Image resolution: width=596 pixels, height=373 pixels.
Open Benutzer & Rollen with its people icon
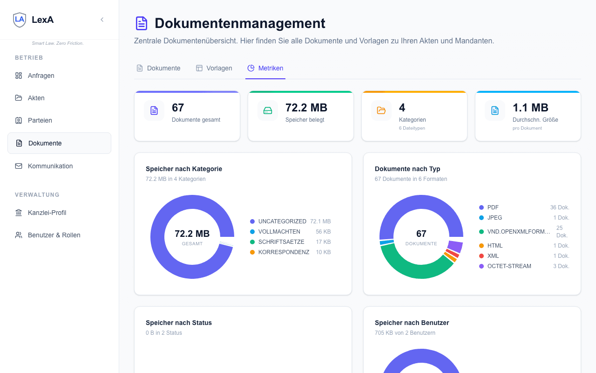coord(19,235)
